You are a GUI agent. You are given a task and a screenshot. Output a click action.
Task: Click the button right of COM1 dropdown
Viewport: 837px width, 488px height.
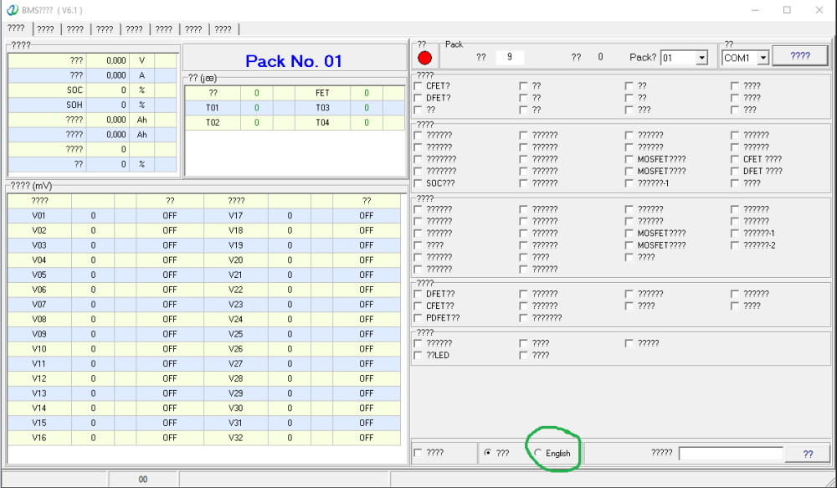coord(800,56)
